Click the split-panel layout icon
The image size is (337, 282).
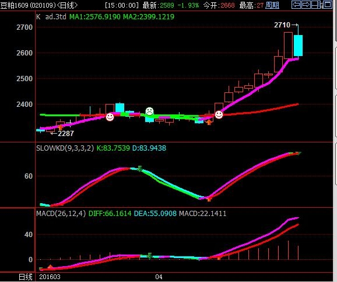click(x=316, y=5)
